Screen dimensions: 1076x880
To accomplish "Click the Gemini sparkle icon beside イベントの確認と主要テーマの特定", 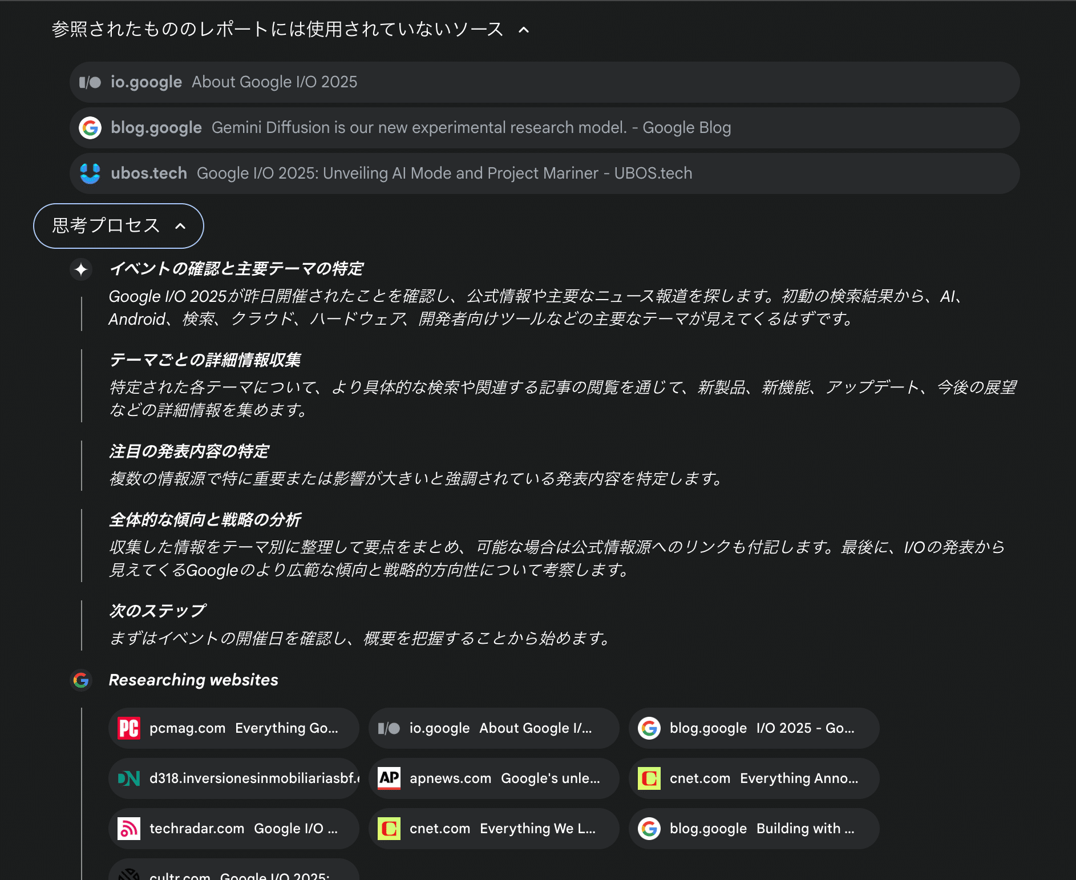I will [81, 269].
